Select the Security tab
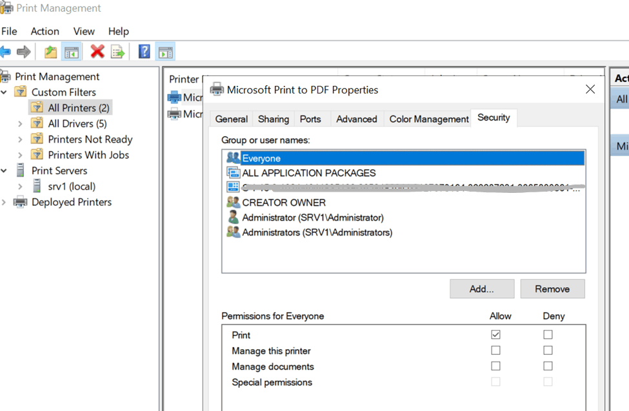Image resolution: width=629 pixels, height=411 pixels. click(x=494, y=117)
